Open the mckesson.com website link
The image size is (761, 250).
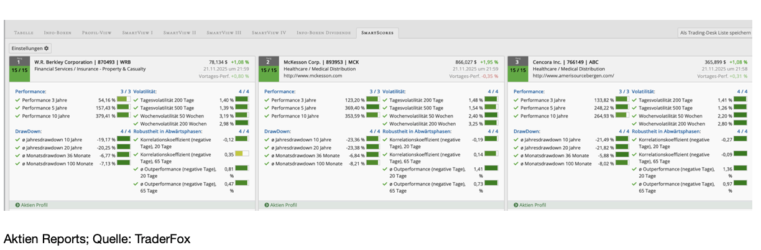click(313, 76)
